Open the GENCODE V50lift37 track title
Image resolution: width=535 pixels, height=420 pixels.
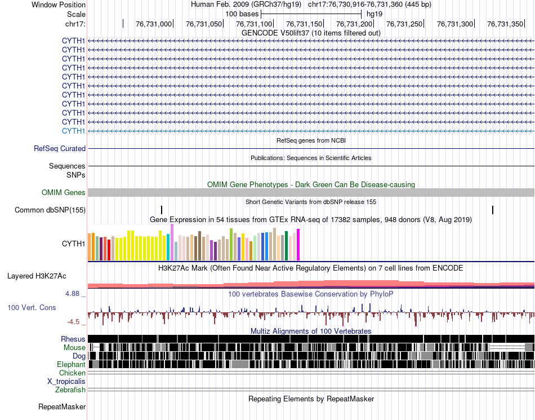(x=311, y=33)
